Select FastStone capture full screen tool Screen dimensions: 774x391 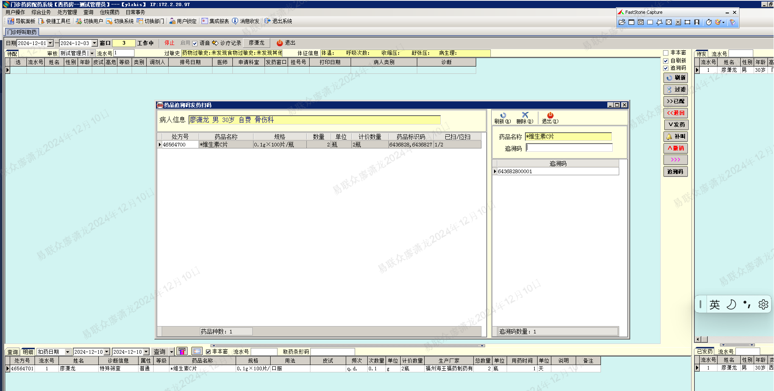[x=669, y=22]
